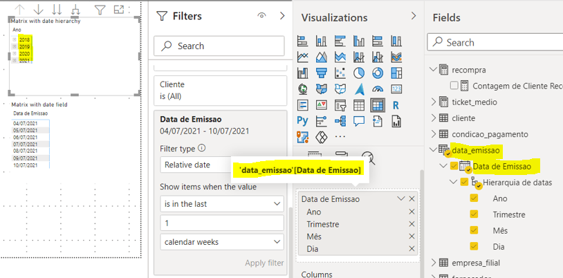This screenshot has width=563, height=278.
Task: Remove Ano from the Rows well
Action: pos(412,212)
